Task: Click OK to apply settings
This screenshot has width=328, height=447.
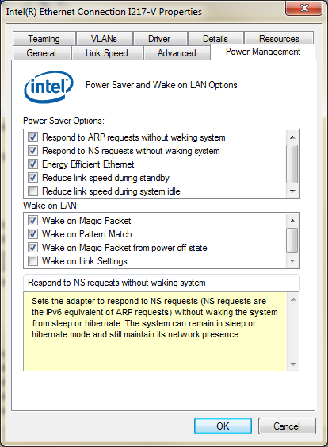Action: 223,426
